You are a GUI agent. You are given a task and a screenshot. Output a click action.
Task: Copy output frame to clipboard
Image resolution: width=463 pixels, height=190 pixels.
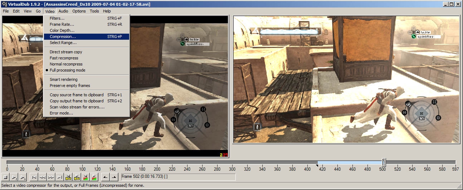click(x=86, y=101)
